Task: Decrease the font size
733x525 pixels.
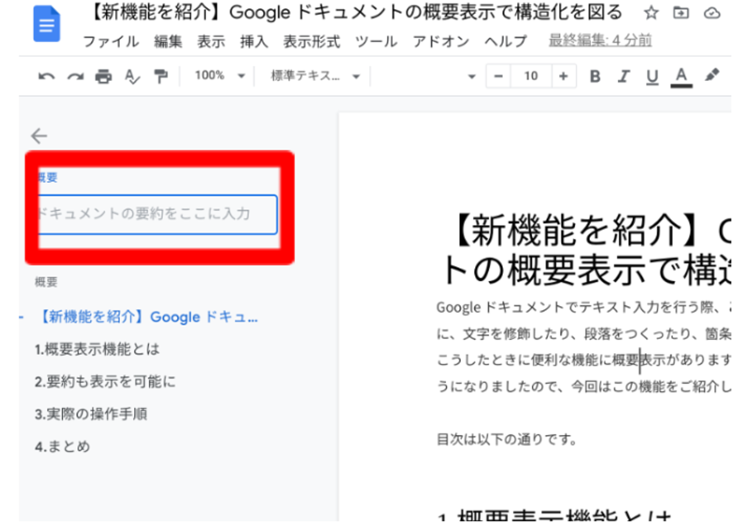Action: pos(499,76)
